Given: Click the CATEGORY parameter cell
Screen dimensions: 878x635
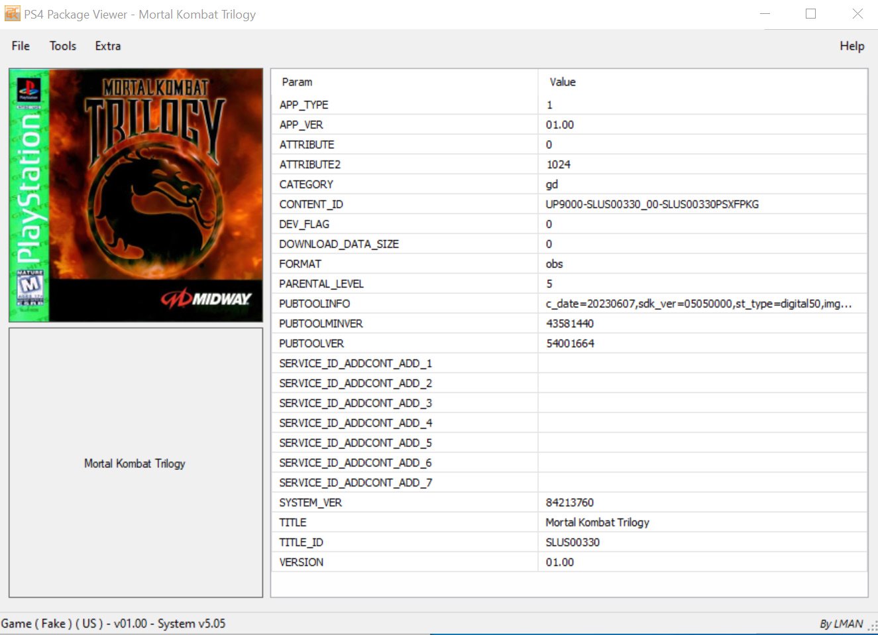Looking at the screenshot, I should [404, 184].
